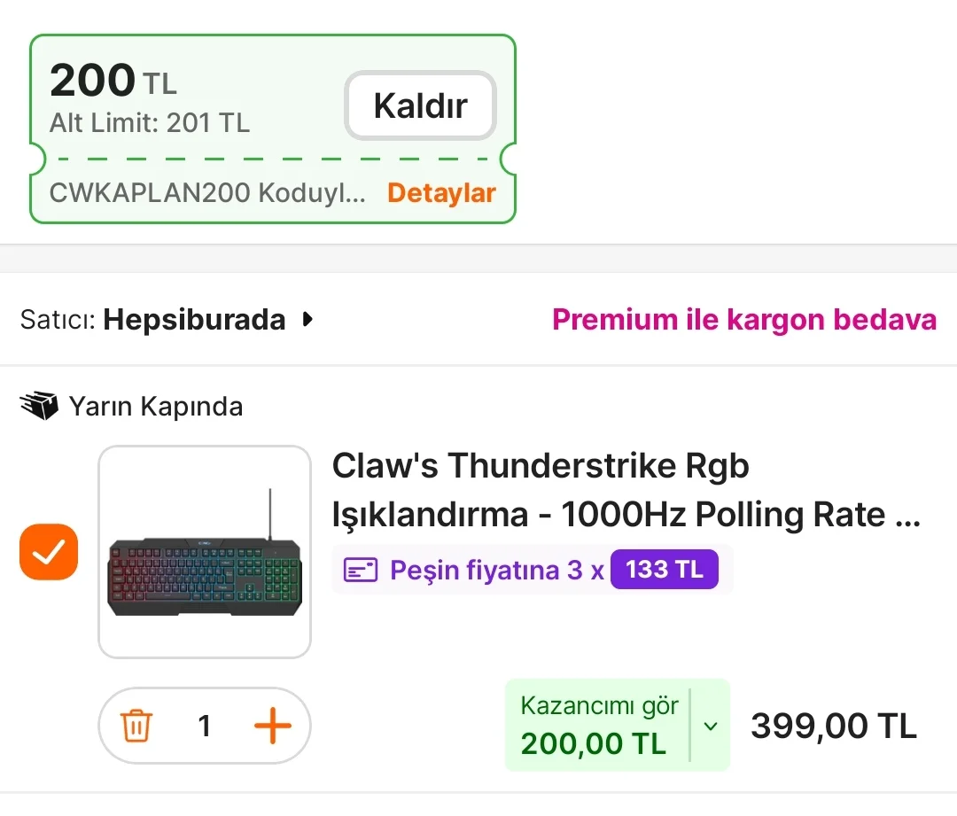The height and width of the screenshot is (816, 957).
Task: Expand the seller arrow next to Hepsiburada
Action: point(307,320)
